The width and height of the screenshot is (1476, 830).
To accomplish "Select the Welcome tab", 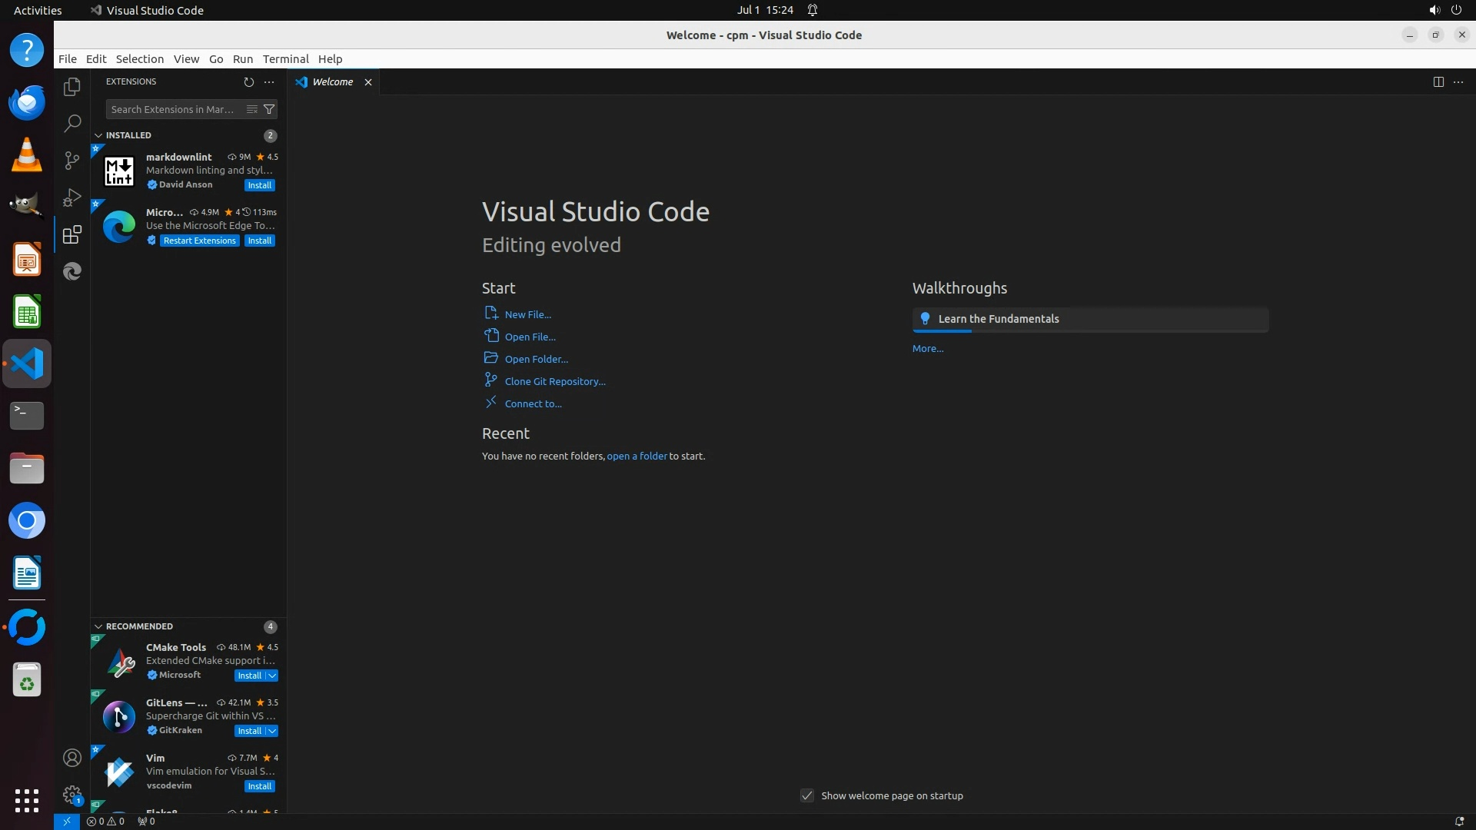I will click(x=332, y=81).
